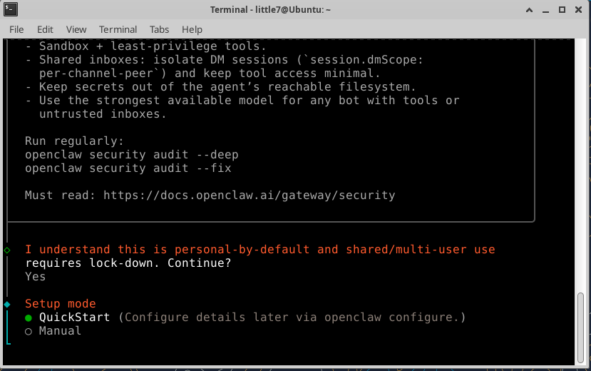The image size is (591, 371).
Task: Open the Help menu
Action: click(x=192, y=29)
